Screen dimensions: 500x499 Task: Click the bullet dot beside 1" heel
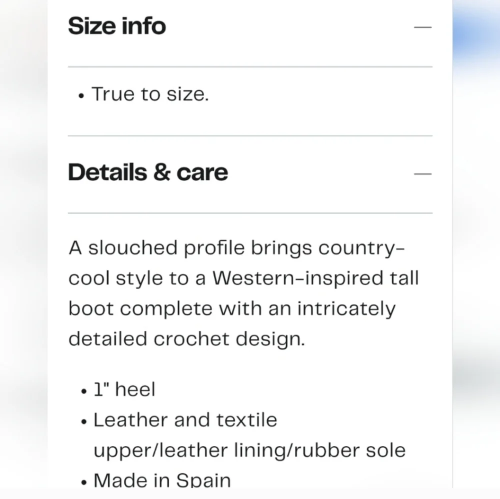[x=83, y=391]
